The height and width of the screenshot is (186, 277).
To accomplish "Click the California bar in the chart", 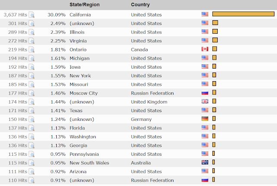I will [x=243, y=14].
